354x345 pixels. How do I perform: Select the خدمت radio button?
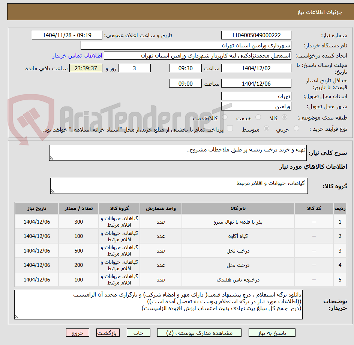[258, 117]
